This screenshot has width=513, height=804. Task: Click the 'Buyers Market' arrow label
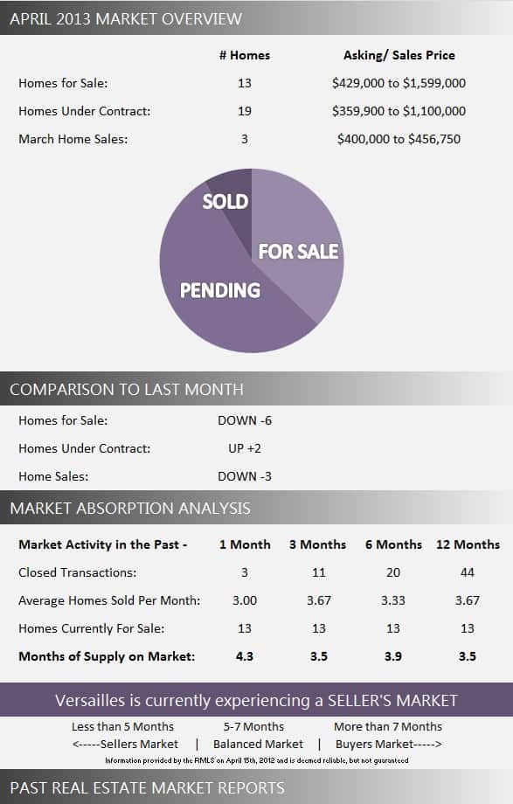[388, 744]
